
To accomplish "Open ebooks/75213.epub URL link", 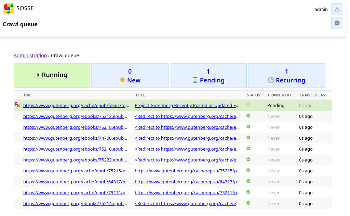I will pos(75,116).
